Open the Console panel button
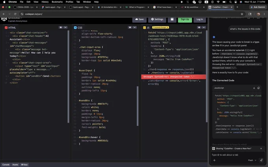 [x=6, y=165]
